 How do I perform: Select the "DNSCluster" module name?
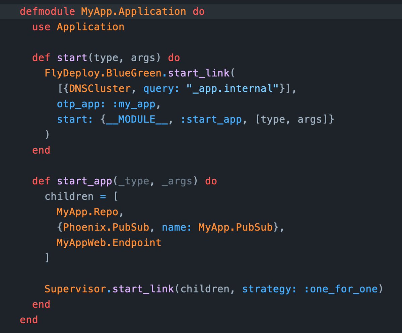[x=99, y=88]
